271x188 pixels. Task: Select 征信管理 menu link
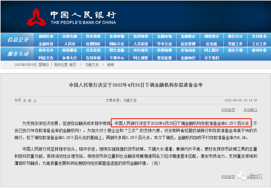pos(188,44)
